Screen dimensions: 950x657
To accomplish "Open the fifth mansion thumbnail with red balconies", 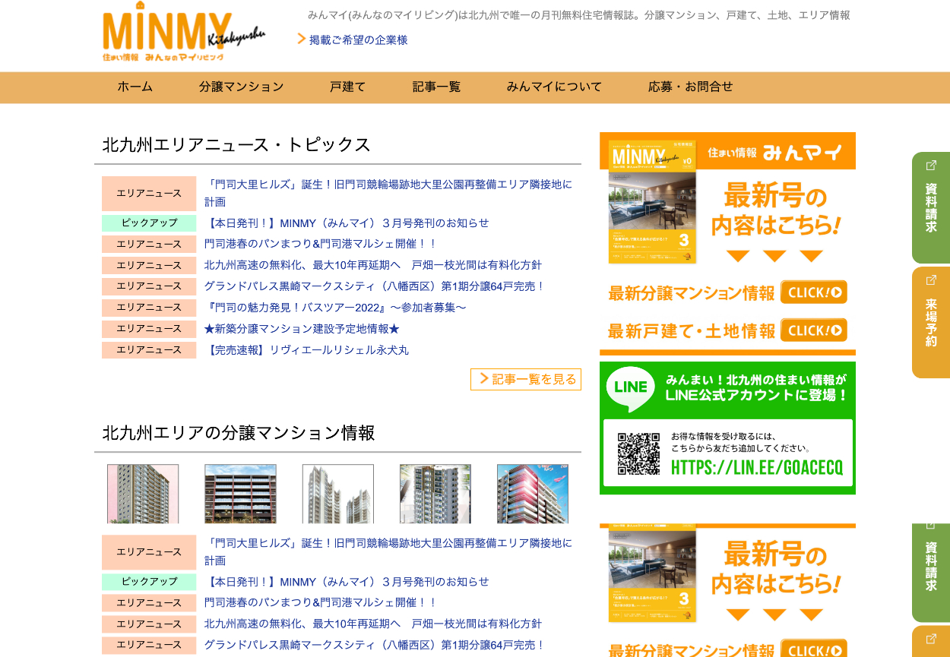I will [x=533, y=494].
